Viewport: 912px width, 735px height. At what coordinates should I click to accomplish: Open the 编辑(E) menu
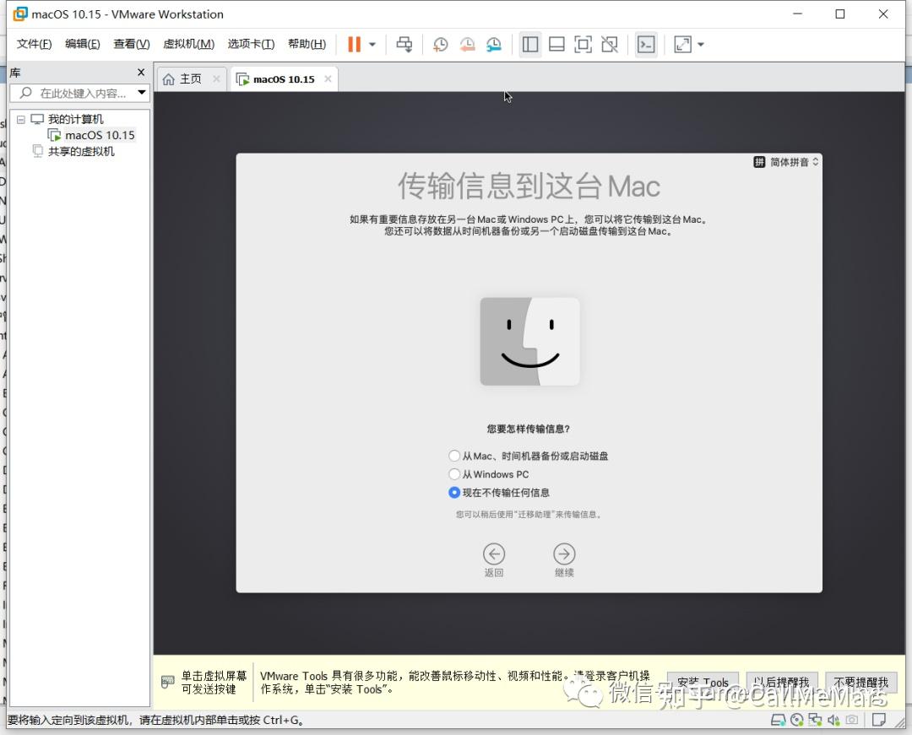point(82,44)
